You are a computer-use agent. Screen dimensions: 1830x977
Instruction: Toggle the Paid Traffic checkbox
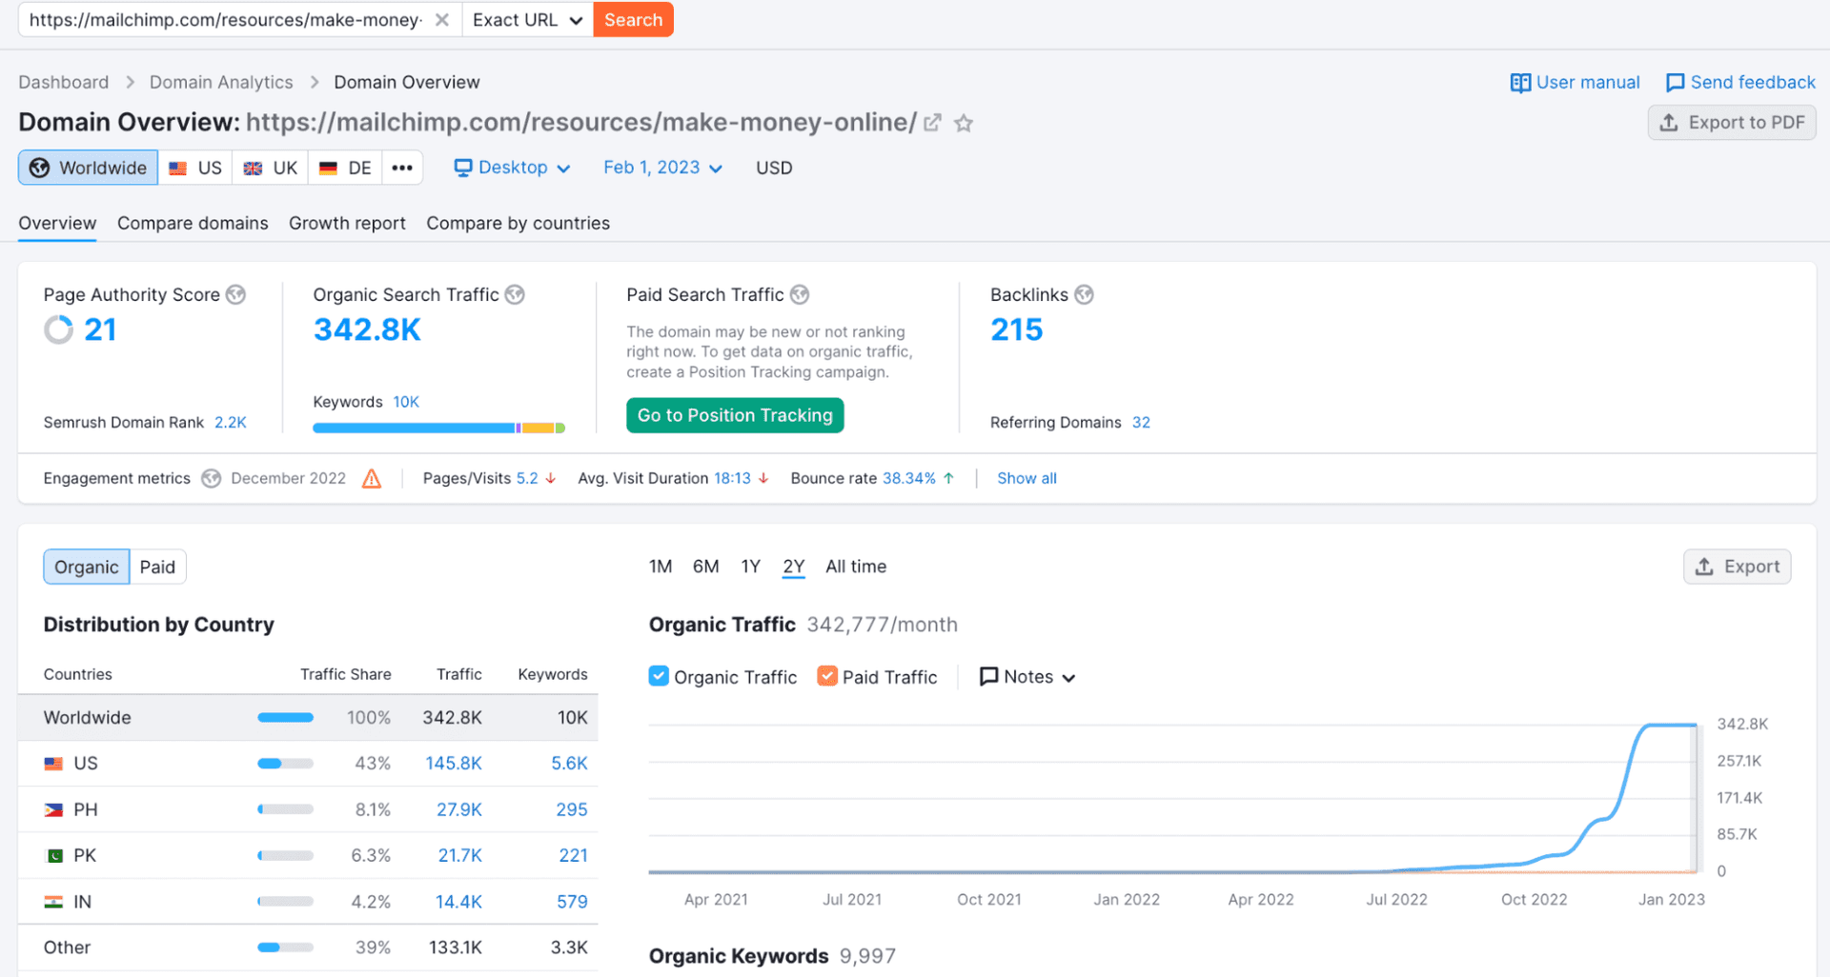pyautogui.click(x=827, y=676)
